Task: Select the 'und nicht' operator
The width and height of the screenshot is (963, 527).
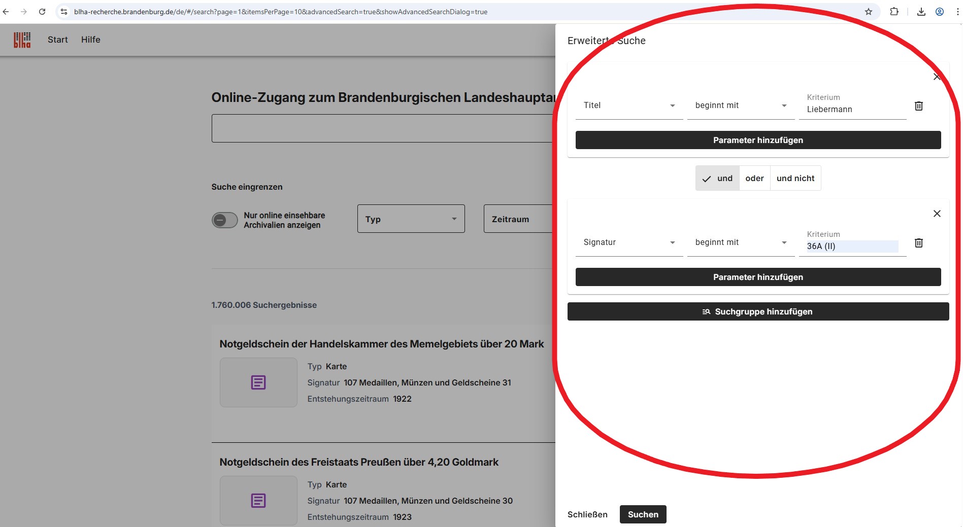Action: [x=795, y=178]
